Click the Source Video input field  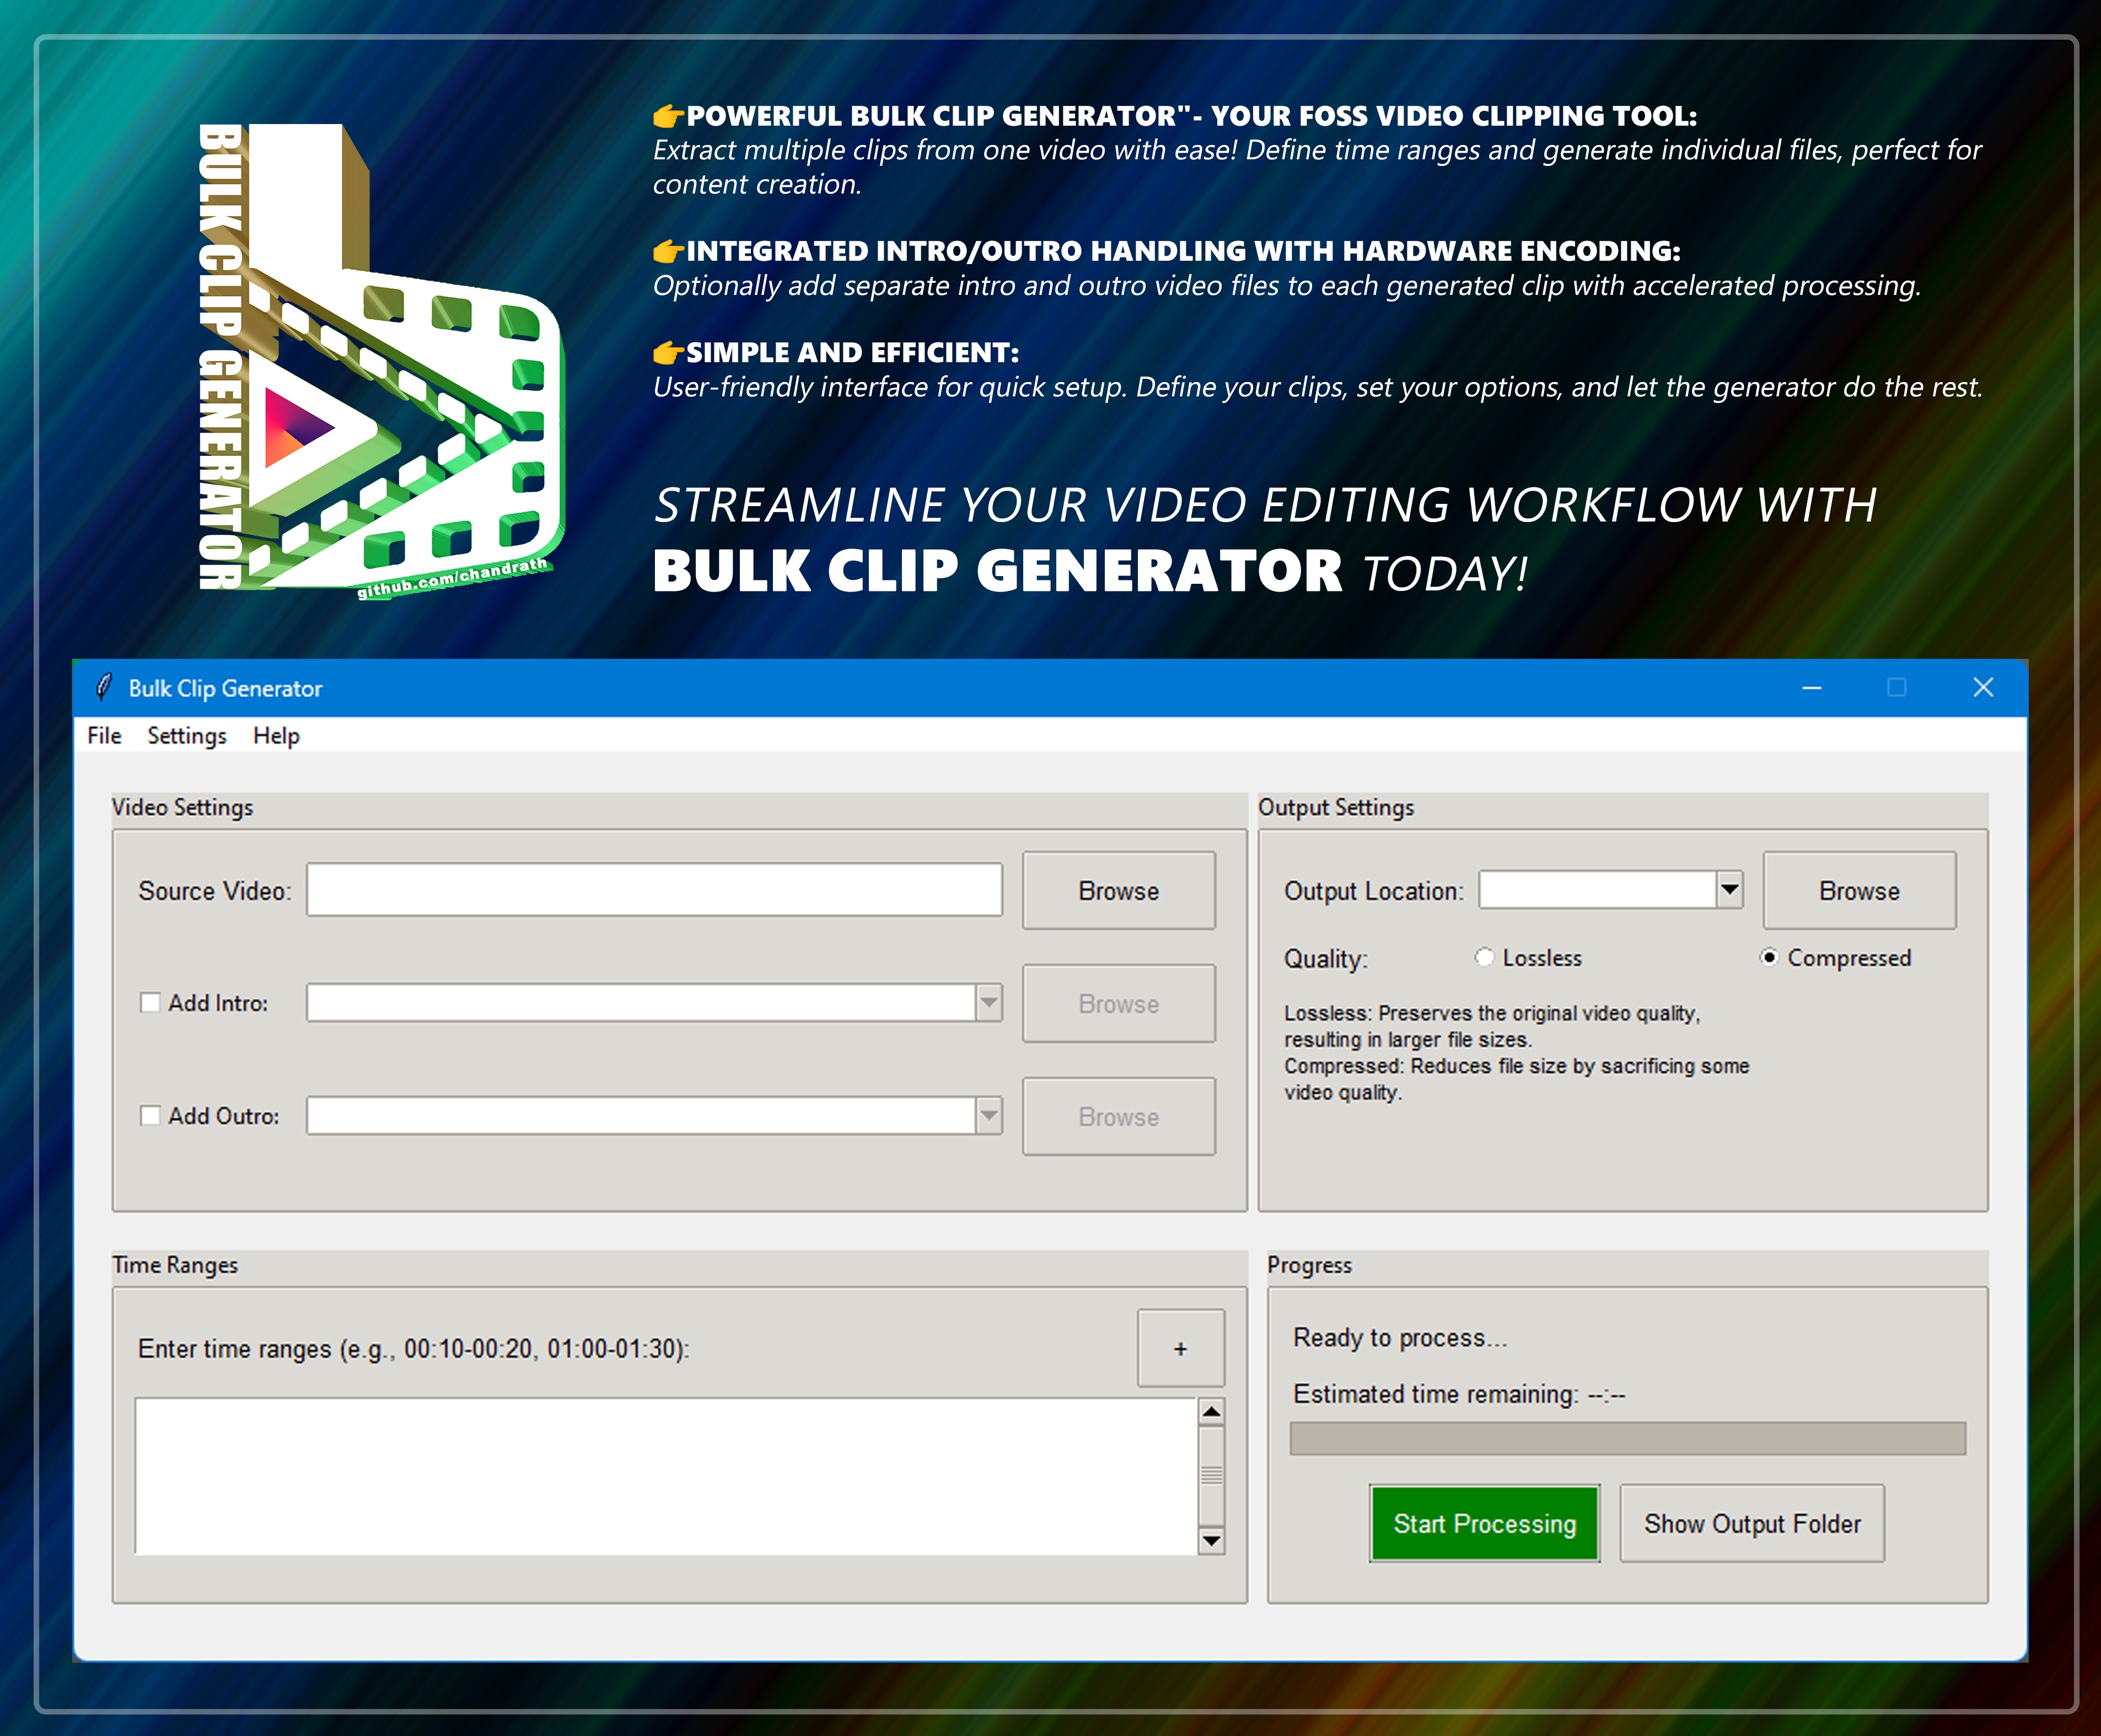[x=654, y=889]
